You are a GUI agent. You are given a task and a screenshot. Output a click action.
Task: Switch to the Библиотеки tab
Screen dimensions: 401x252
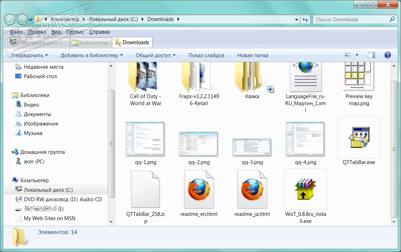point(91,43)
